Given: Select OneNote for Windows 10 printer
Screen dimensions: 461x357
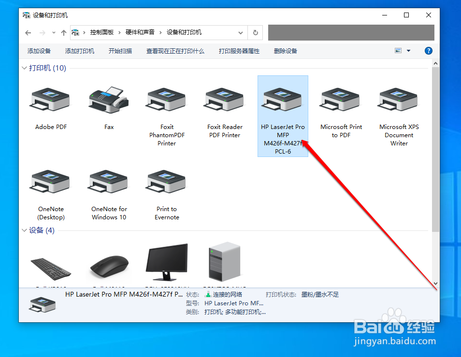Looking at the screenshot, I should [x=108, y=181].
